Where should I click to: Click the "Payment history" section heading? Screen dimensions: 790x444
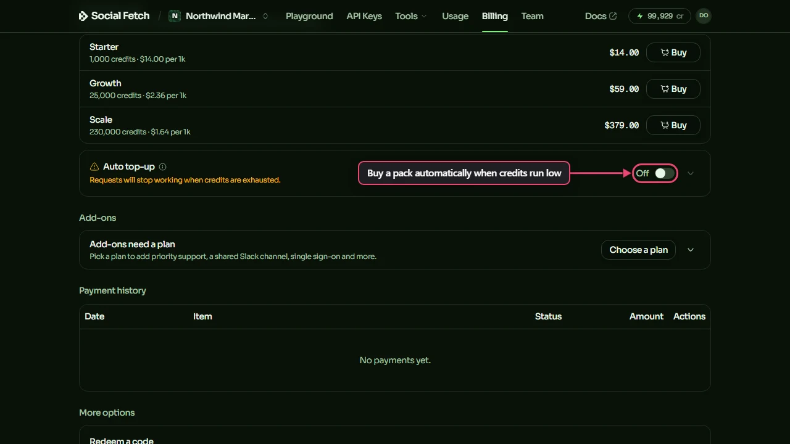112,290
